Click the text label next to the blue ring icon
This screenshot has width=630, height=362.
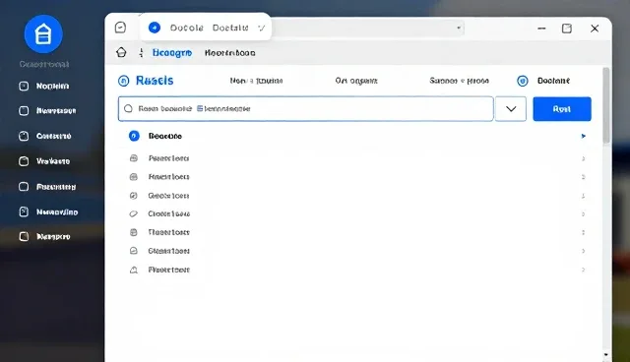point(553,81)
